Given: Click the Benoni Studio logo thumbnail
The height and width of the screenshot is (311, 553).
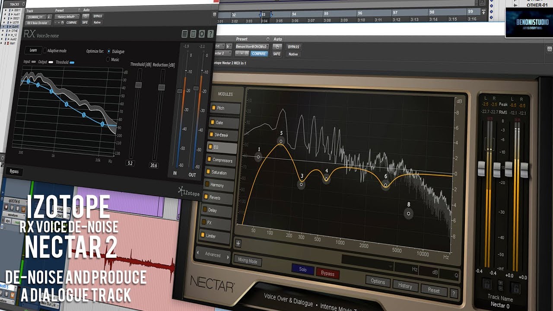Looking at the screenshot, I should (529, 22).
